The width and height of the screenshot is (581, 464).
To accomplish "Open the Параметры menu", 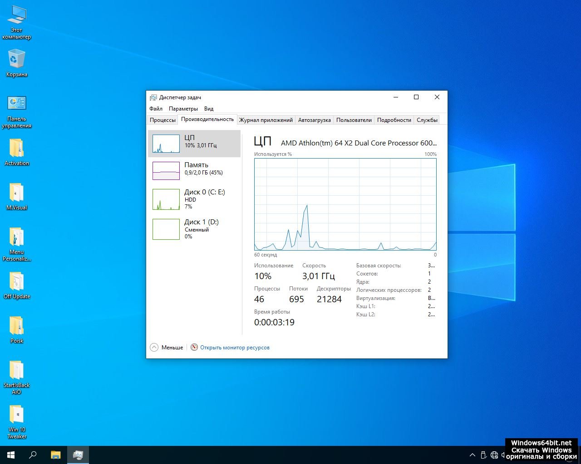I will (183, 109).
